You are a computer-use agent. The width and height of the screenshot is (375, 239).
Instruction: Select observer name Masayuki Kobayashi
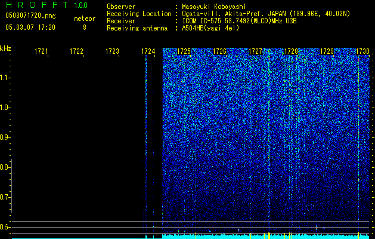click(x=214, y=7)
